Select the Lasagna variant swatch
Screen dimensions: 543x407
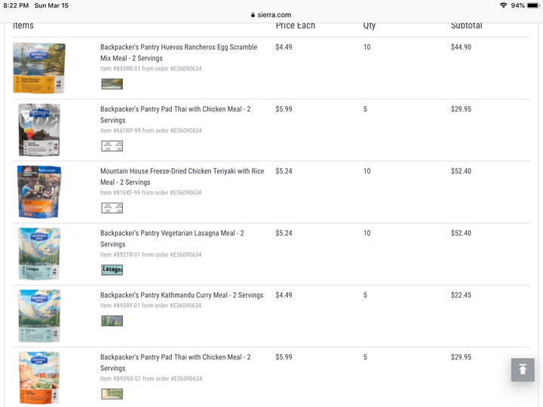coord(112,270)
